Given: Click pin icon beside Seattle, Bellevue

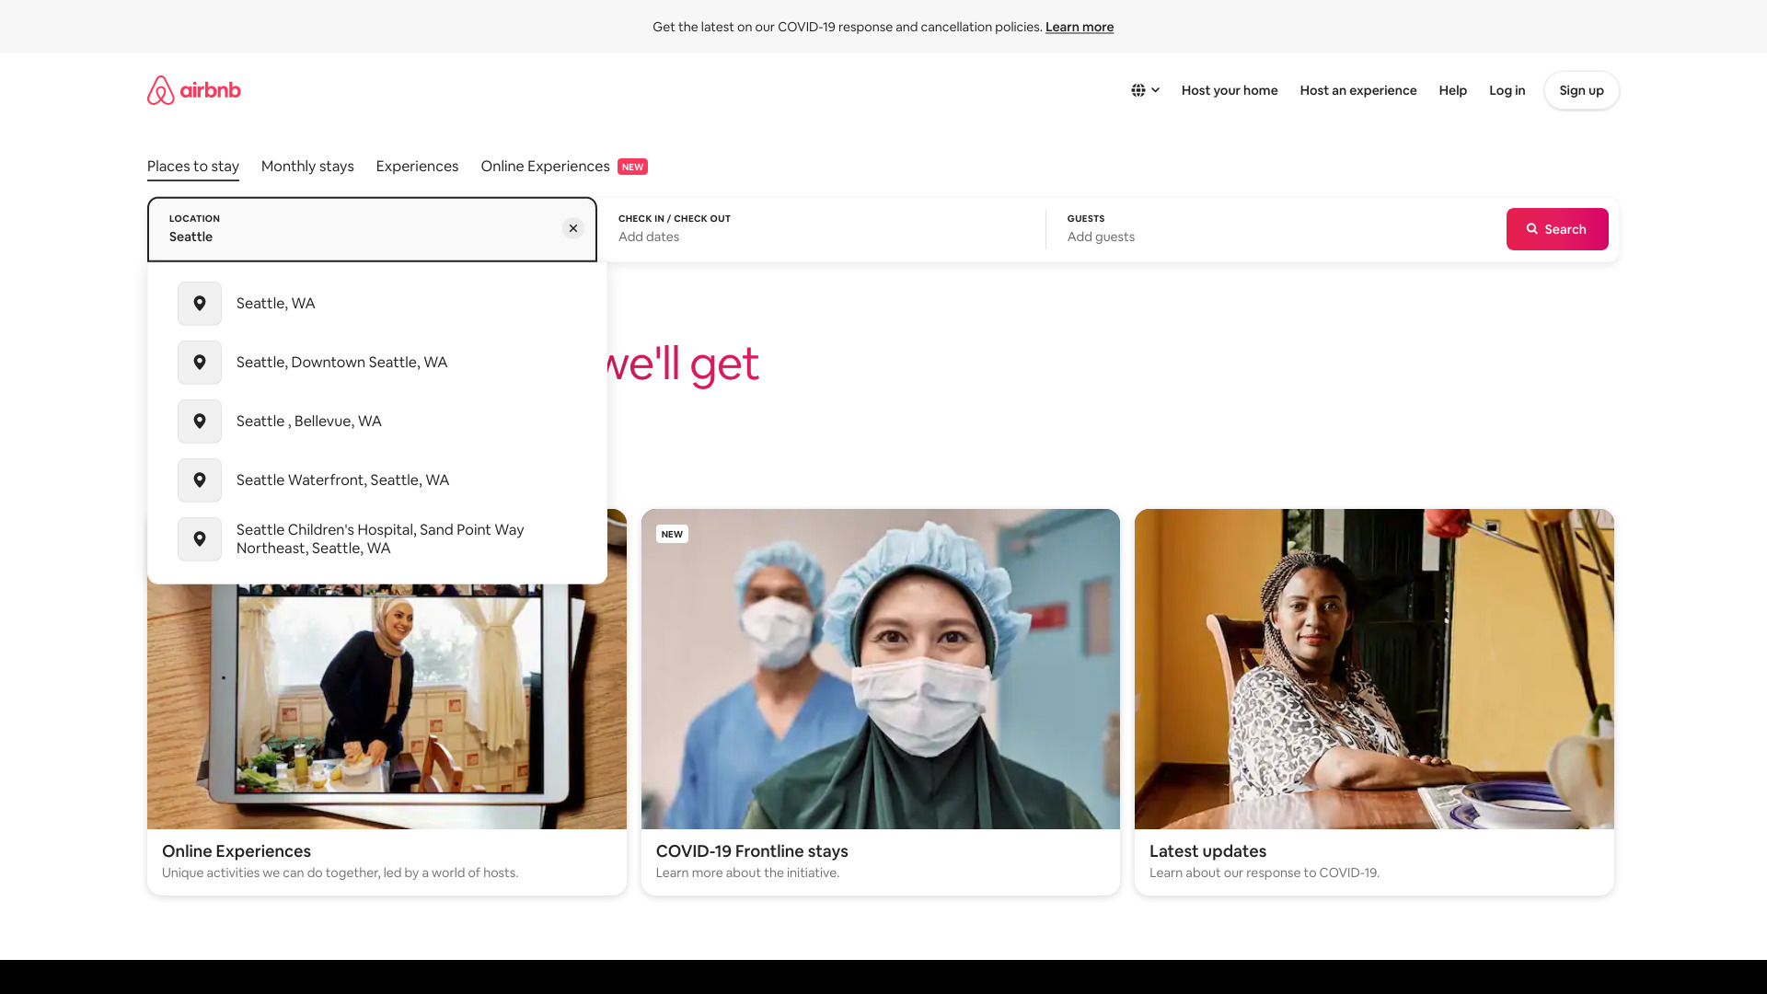Looking at the screenshot, I should 200,422.
